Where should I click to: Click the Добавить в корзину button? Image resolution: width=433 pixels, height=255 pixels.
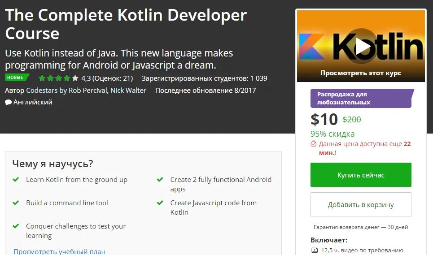361,205
